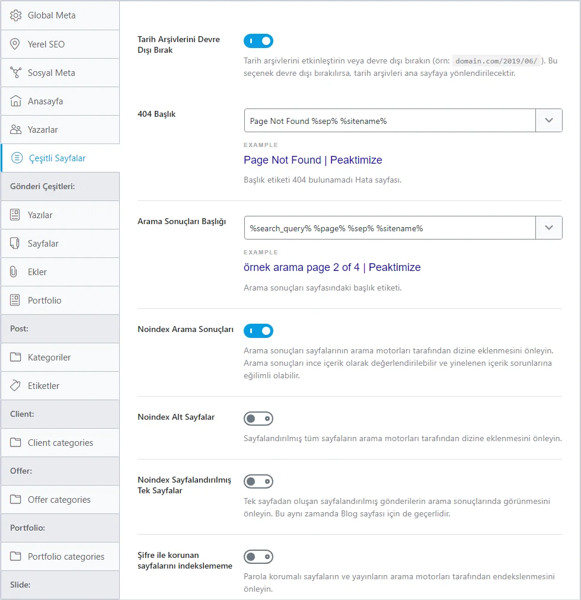Click inside the 404 Başlık text field

(x=390, y=120)
